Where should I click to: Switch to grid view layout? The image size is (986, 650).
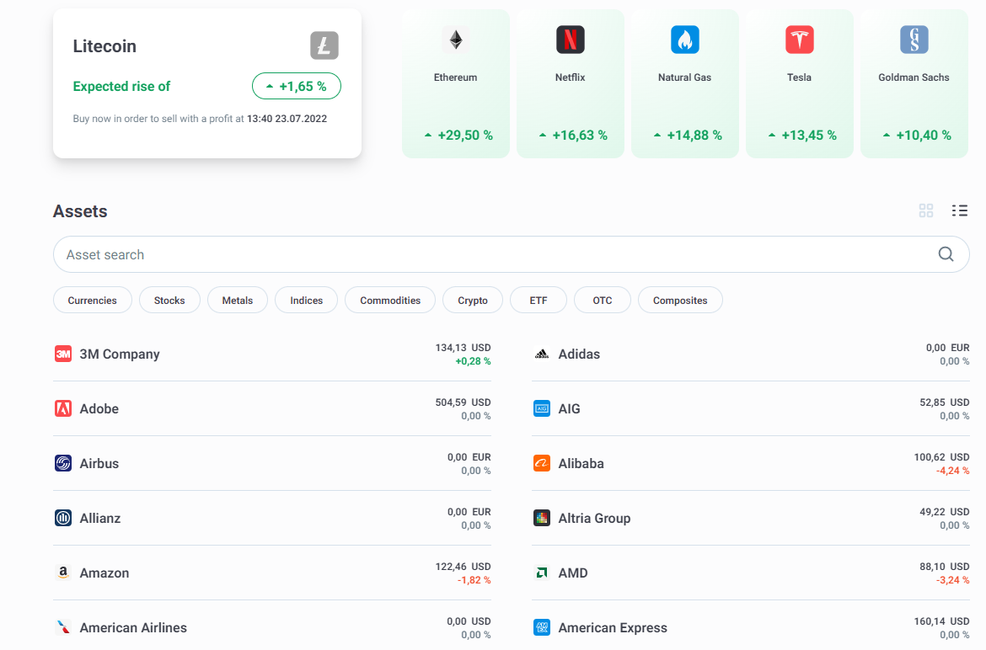(925, 210)
